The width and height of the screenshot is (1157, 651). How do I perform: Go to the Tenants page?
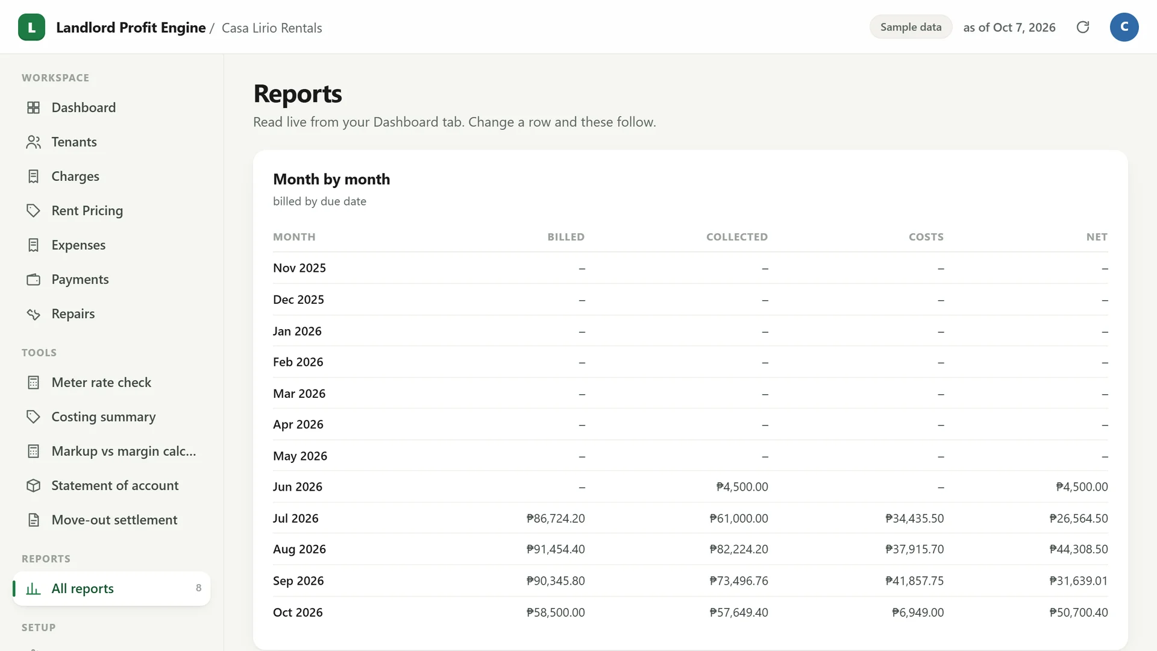tap(111, 142)
